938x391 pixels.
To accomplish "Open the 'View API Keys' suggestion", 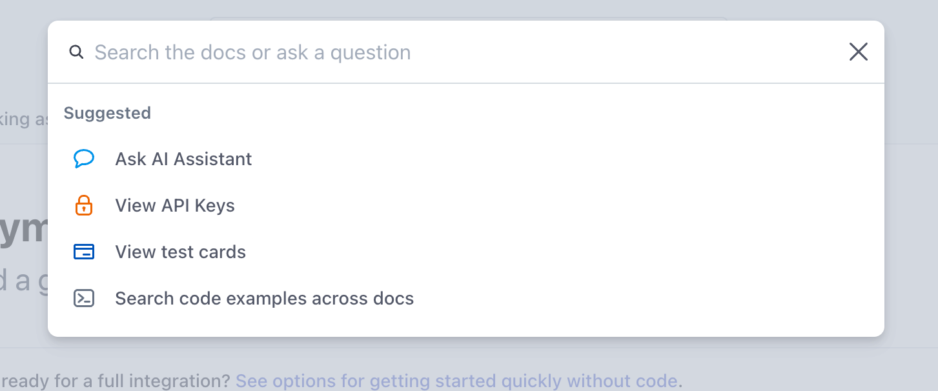I will coord(175,205).
